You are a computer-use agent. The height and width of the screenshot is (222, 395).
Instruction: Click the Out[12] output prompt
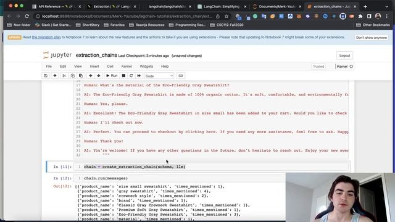click(62, 186)
